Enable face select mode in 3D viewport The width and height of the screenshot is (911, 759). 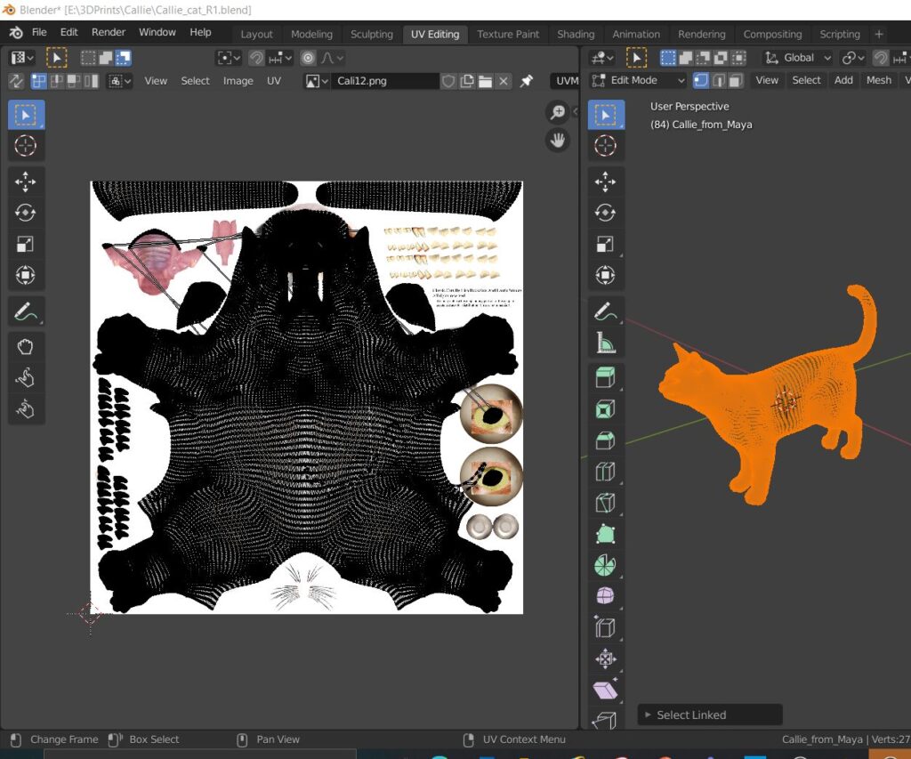pos(736,80)
